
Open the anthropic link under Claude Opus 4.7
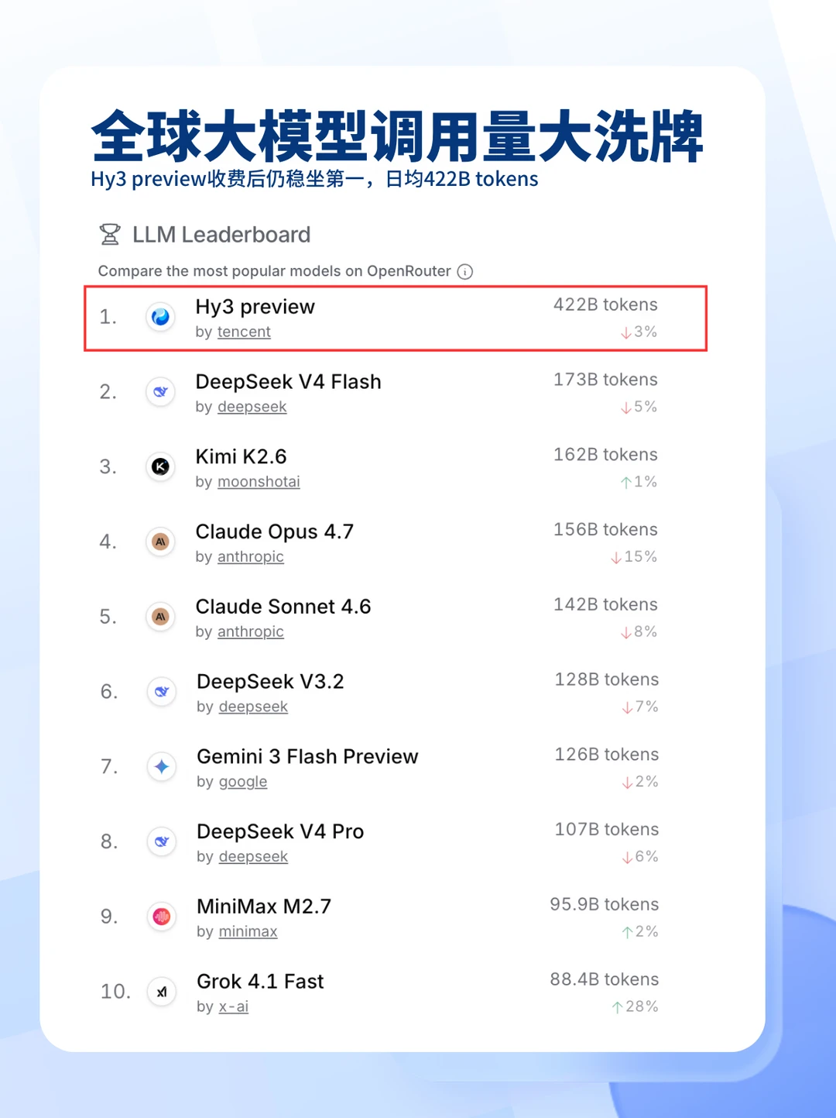point(250,557)
